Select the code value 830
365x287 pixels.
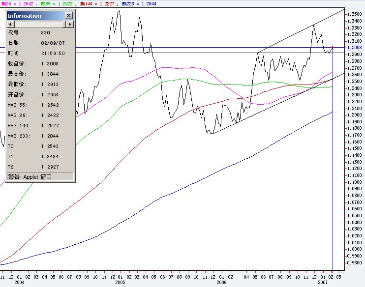pos(45,33)
